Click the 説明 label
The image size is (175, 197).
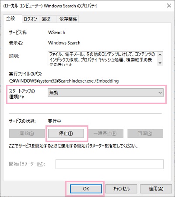click(14, 56)
